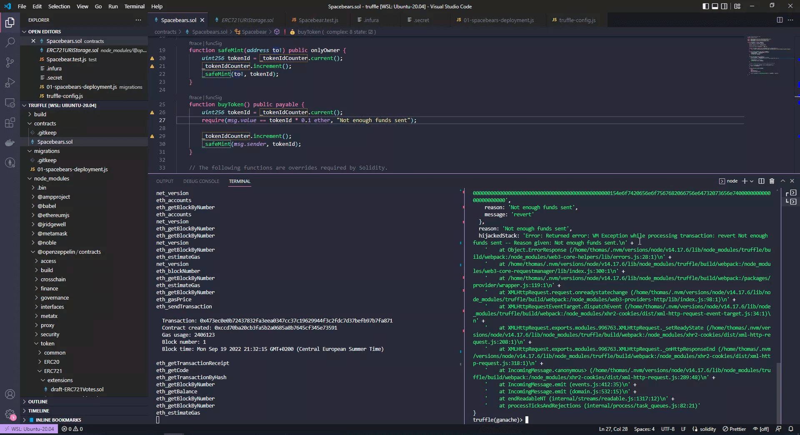This screenshot has height=435, width=800.
Task: Close the Spacebears.sol editor tab
Action: pos(202,20)
